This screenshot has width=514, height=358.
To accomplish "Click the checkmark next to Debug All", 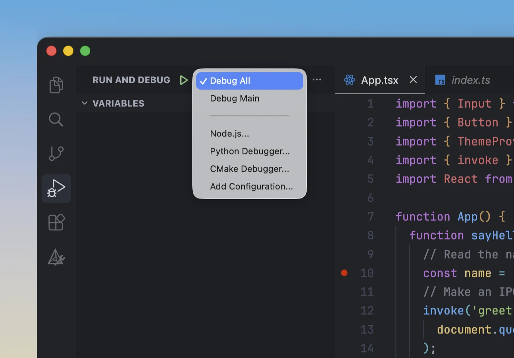I will (x=204, y=81).
